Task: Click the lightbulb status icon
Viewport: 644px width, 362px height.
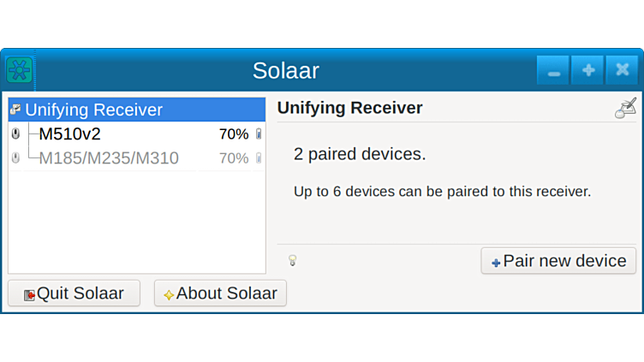Action: pyautogui.click(x=292, y=260)
